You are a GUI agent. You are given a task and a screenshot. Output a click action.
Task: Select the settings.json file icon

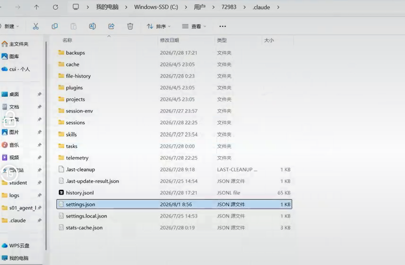pyautogui.click(x=61, y=204)
